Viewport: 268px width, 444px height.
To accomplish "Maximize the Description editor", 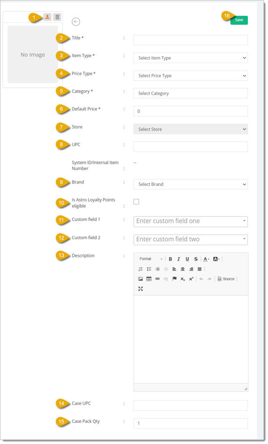I will click(x=141, y=289).
